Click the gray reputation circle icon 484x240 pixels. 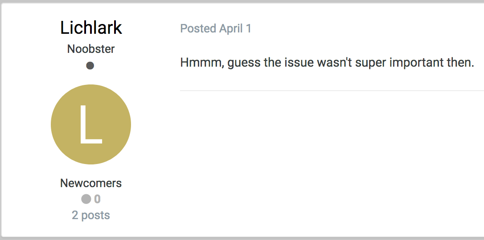point(86,199)
